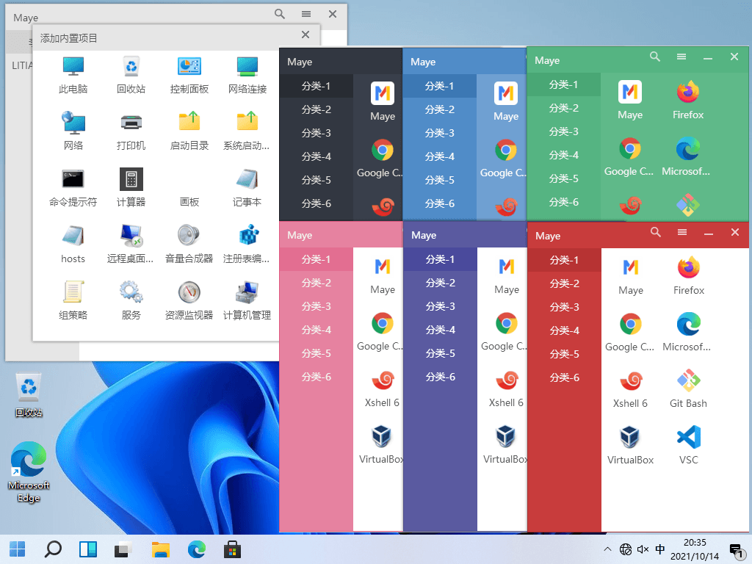Image resolution: width=752 pixels, height=564 pixels.
Task: Select 分类-1 in the red Maye window
Action: point(565,260)
